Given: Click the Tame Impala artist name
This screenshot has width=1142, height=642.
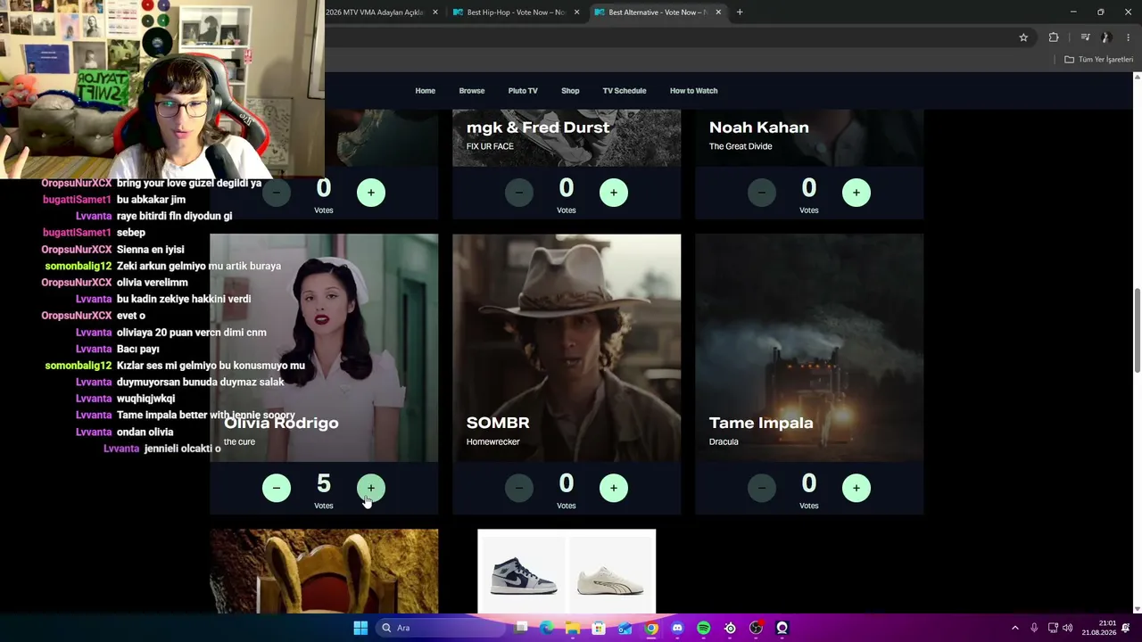Looking at the screenshot, I should click(x=761, y=423).
